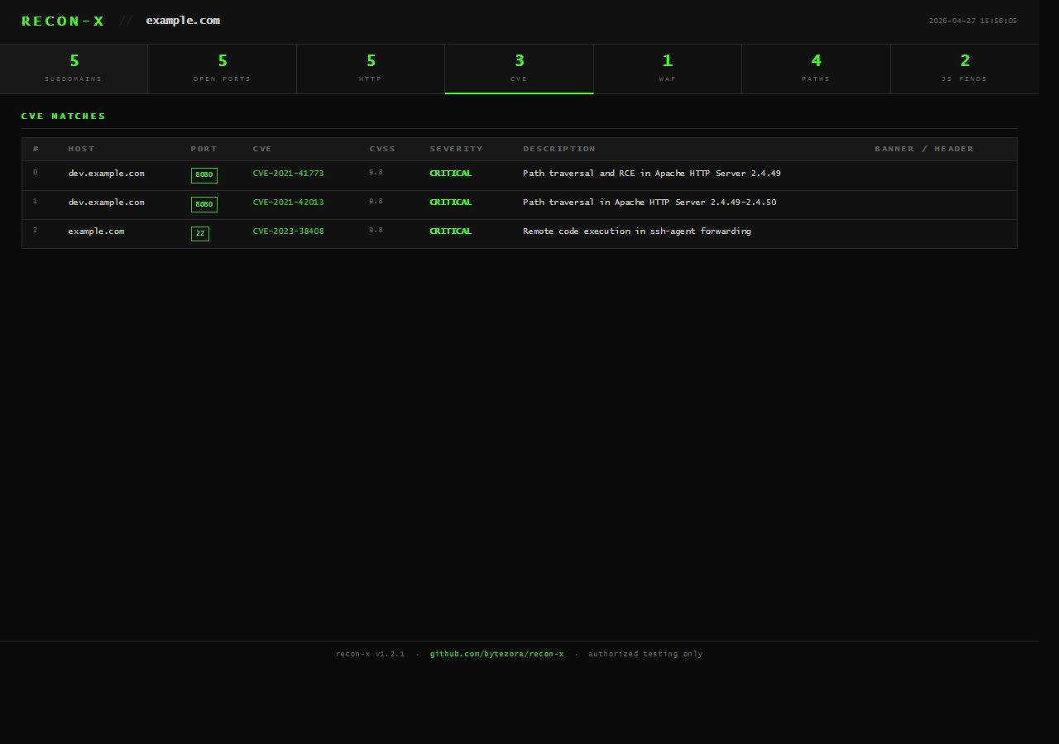Click the Apache 2.4.49 path traversal and RCE description
Image resolution: width=1059 pixels, height=744 pixels.
tap(652, 174)
